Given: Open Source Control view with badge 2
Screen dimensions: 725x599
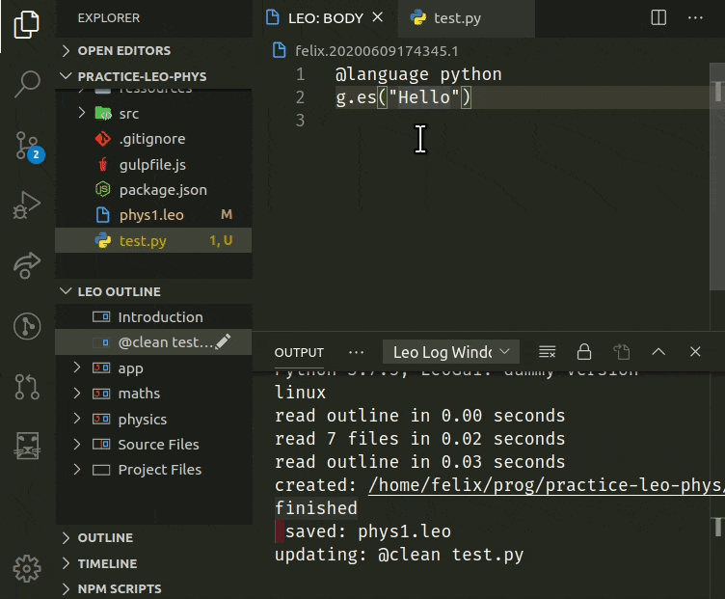Looking at the screenshot, I should point(29,147).
